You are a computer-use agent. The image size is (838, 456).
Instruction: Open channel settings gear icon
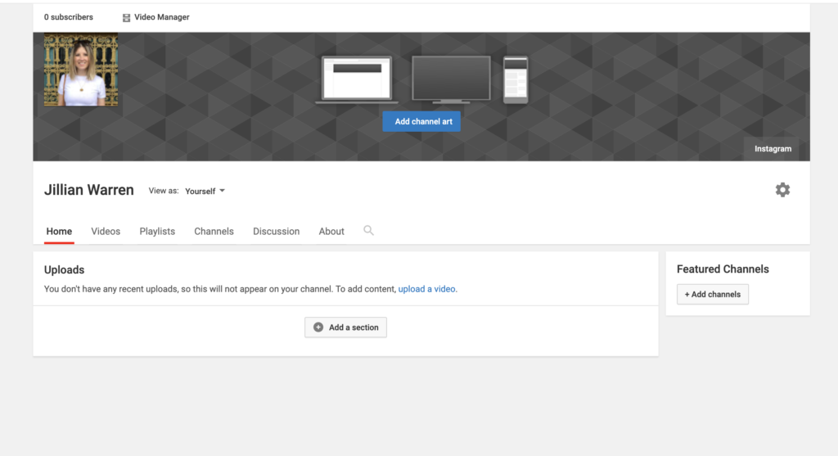[x=782, y=190]
